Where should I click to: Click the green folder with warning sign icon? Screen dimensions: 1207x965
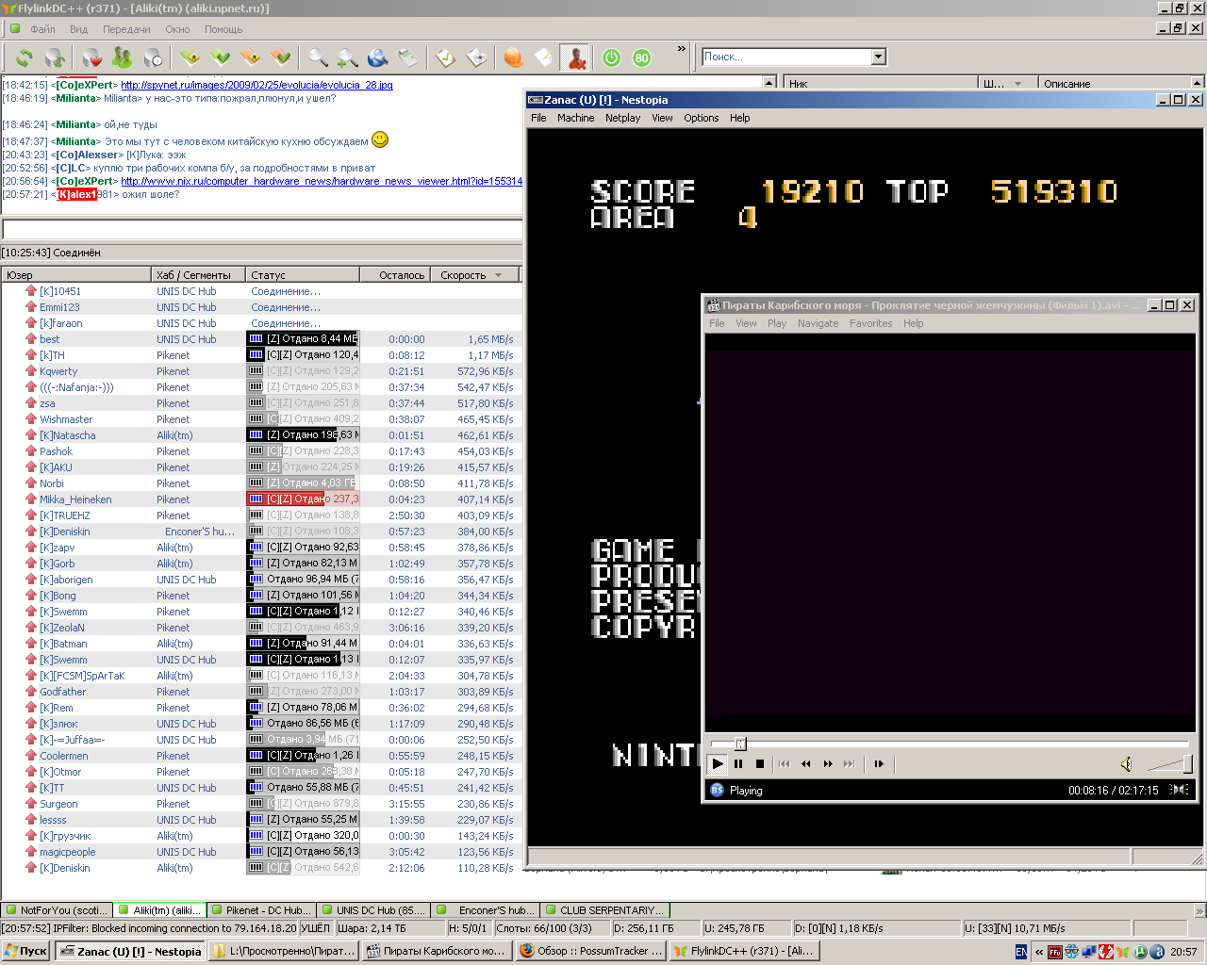click(x=190, y=58)
